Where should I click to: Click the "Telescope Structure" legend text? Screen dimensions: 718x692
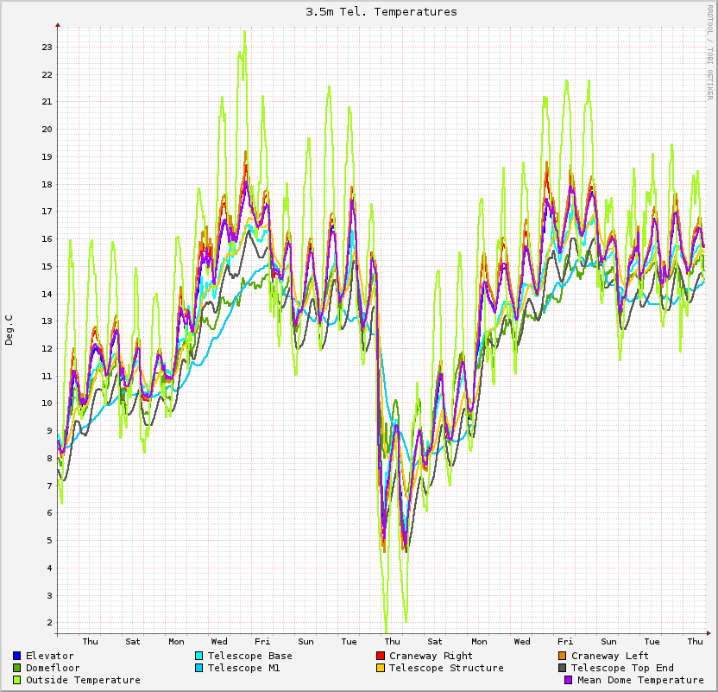click(x=446, y=668)
